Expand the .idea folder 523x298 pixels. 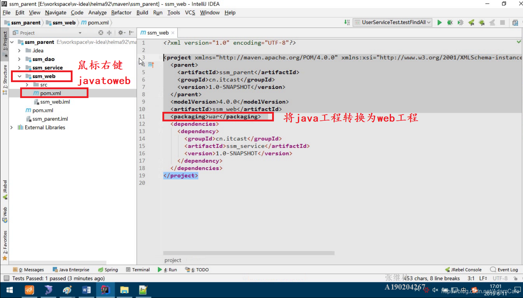point(19,51)
